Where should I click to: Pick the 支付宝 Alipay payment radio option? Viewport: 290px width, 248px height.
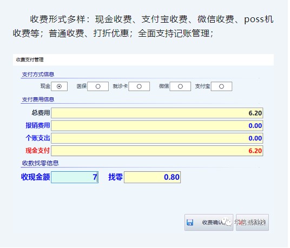221,86
